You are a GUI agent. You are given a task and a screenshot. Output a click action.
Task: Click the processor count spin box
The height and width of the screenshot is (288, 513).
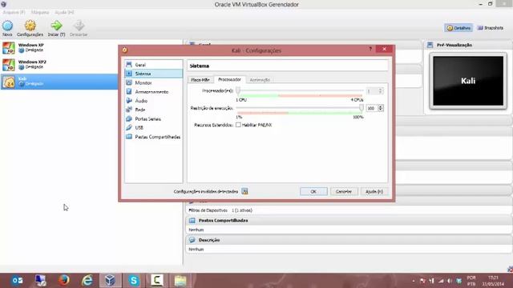pos(374,90)
